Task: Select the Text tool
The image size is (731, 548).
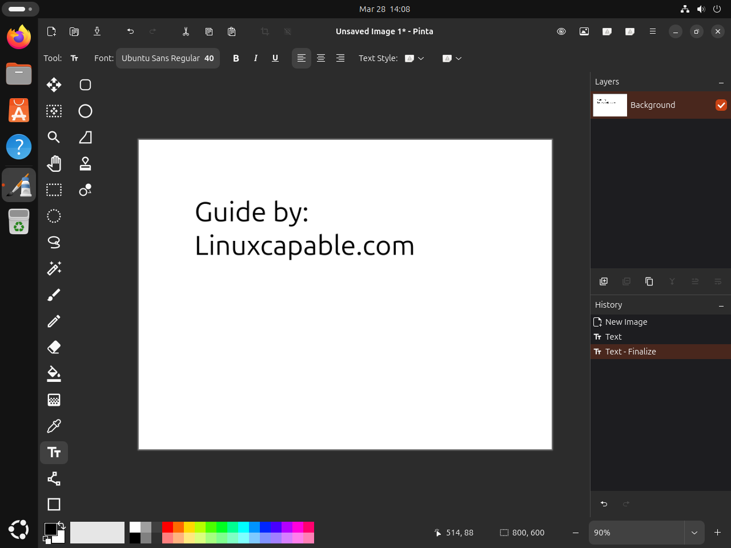Action: click(x=54, y=452)
